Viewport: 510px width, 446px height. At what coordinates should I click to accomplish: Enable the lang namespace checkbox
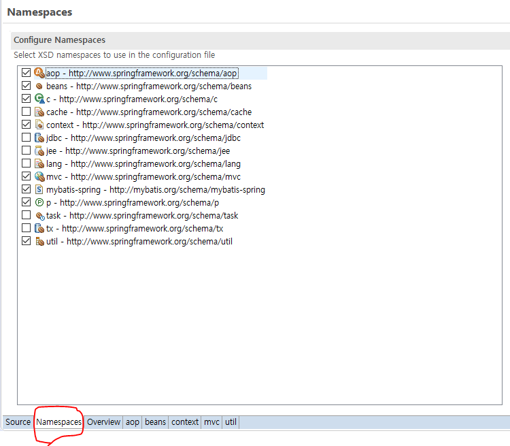(26, 163)
